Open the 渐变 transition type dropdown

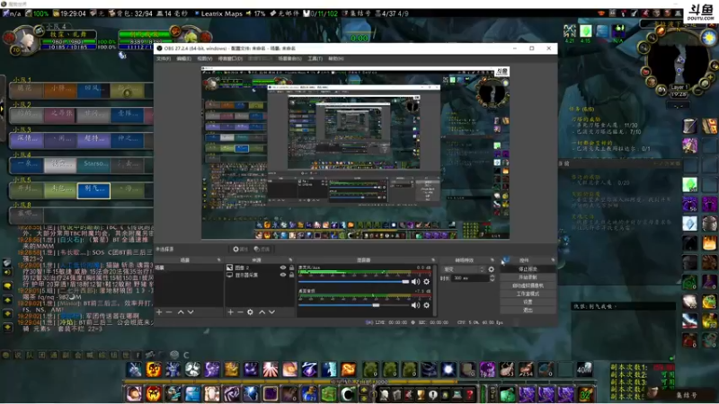pyautogui.click(x=463, y=269)
